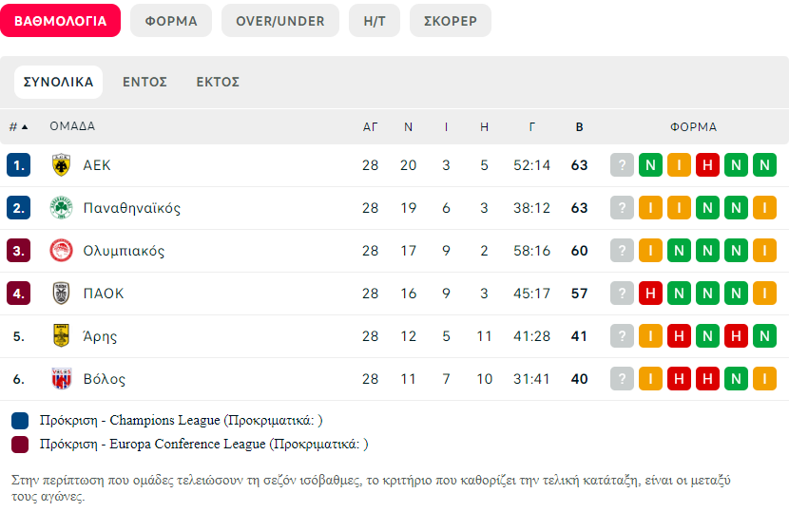Select the ΣΥΝΟΛΙΚΑ overall tab
This screenshot has width=789, height=512.
58,82
